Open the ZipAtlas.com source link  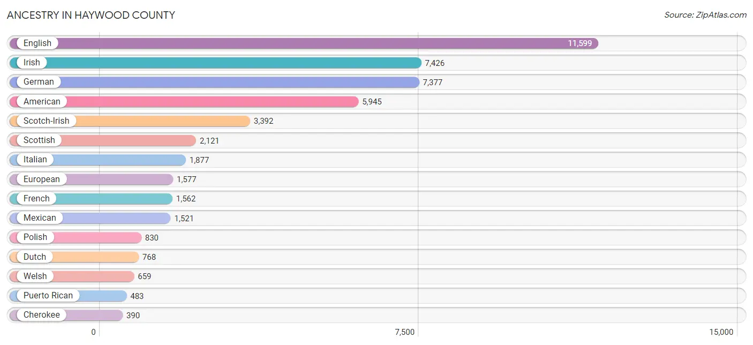click(705, 15)
